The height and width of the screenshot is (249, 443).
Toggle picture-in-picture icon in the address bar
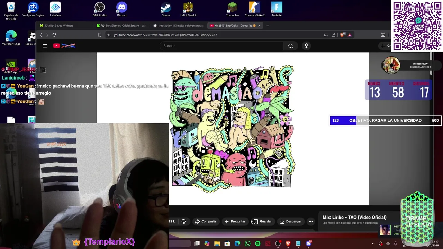coord(326,35)
